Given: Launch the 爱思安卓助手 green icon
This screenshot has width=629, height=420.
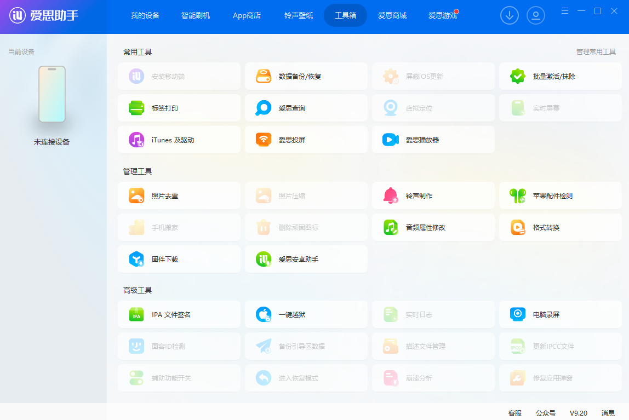Looking at the screenshot, I should point(264,260).
